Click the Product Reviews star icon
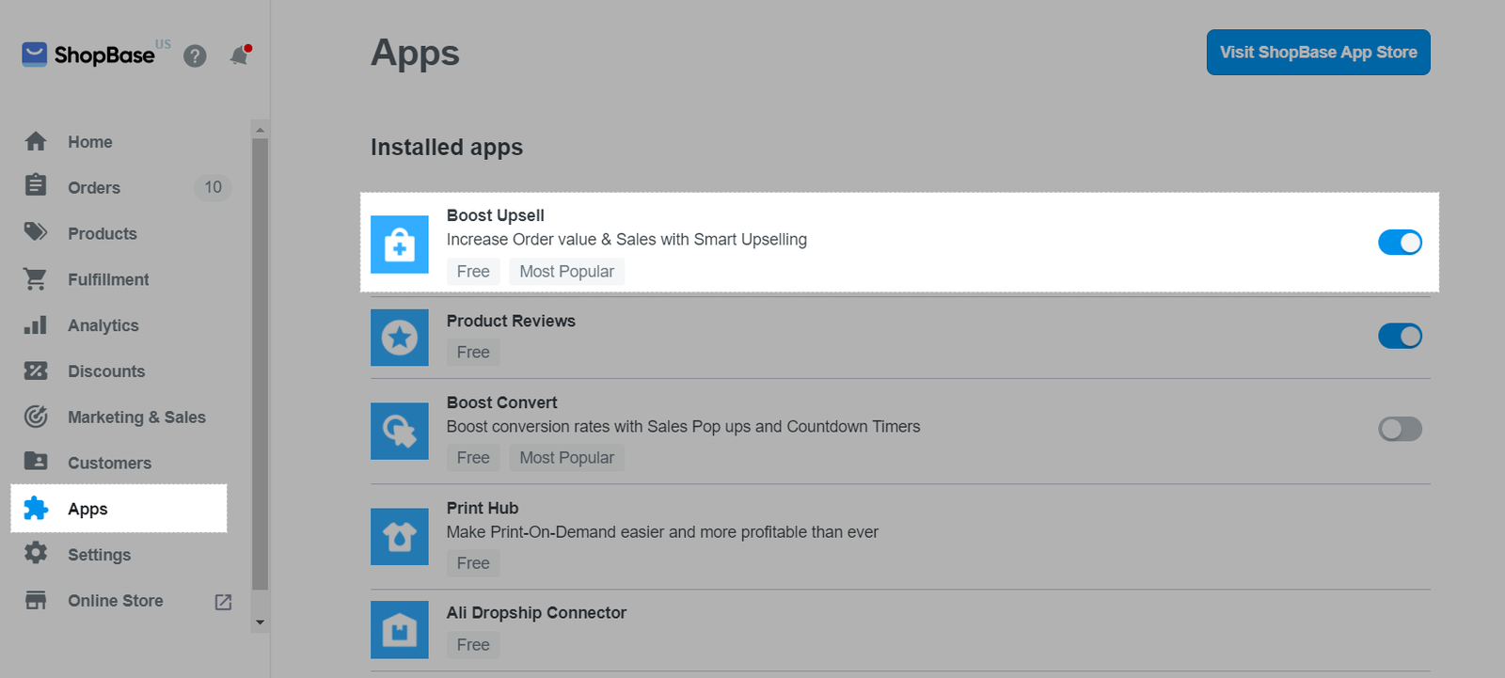This screenshot has height=678, width=1505. 399,338
